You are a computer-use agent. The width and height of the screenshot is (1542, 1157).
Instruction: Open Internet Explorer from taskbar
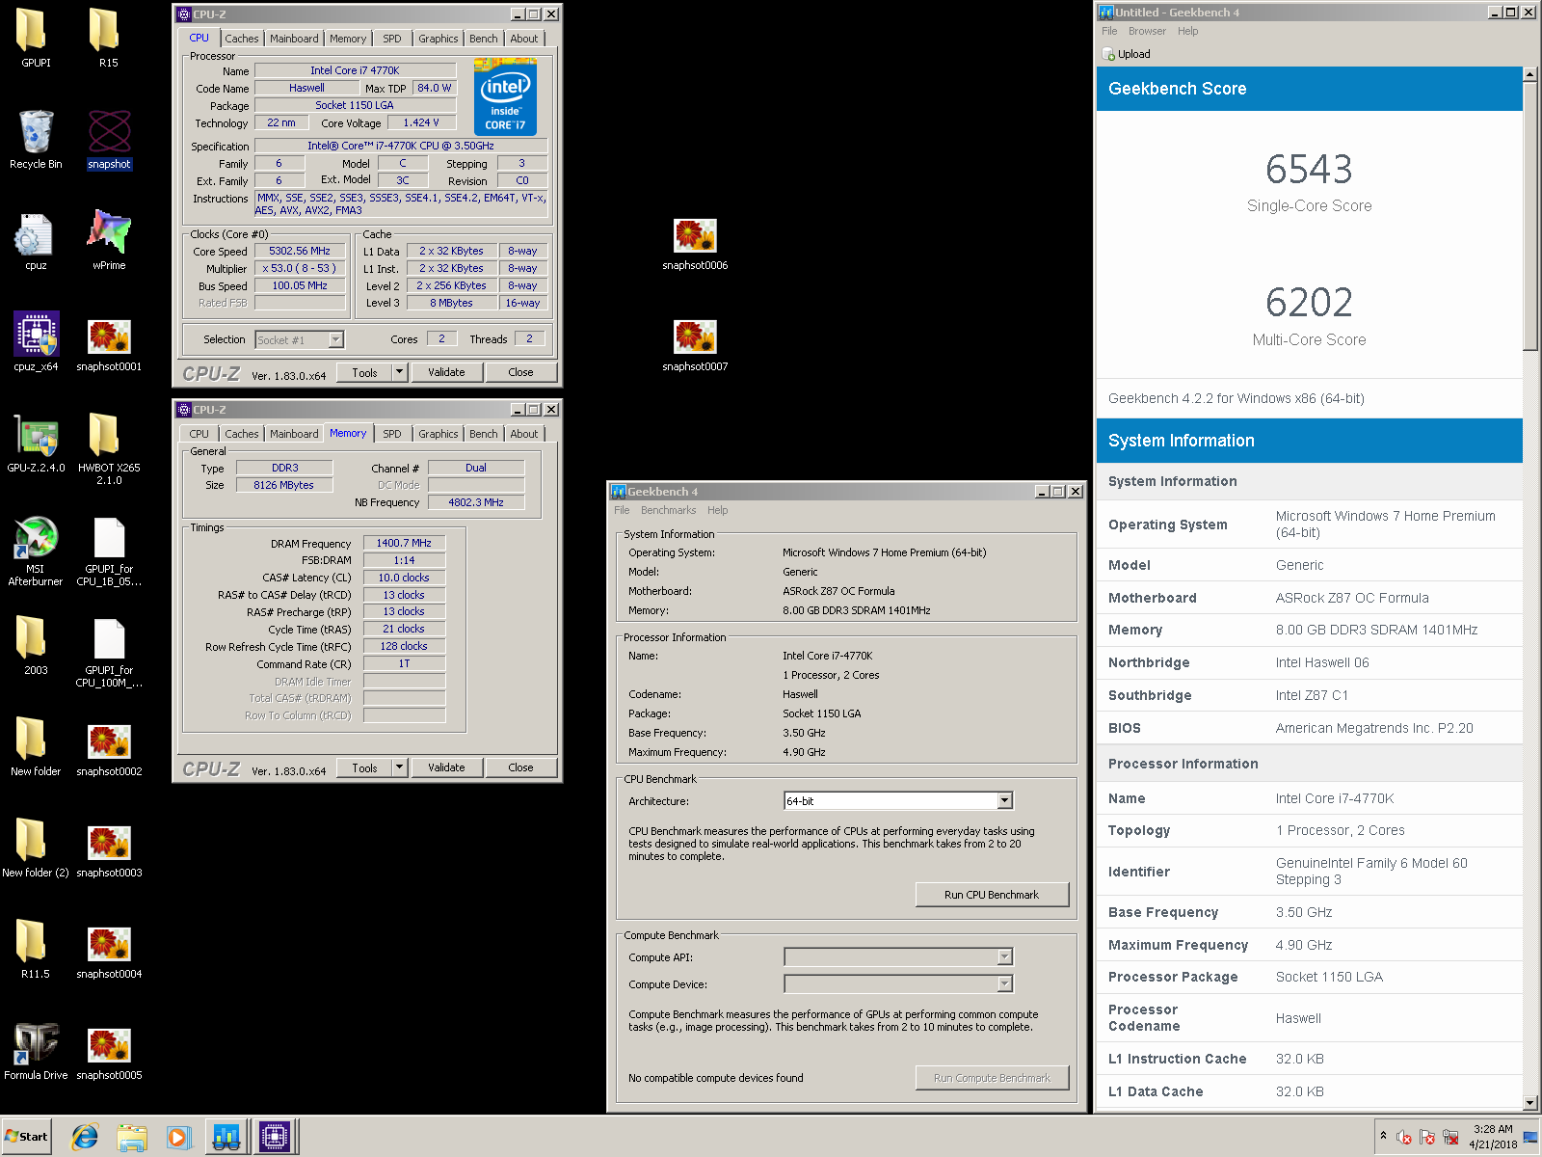85,1138
